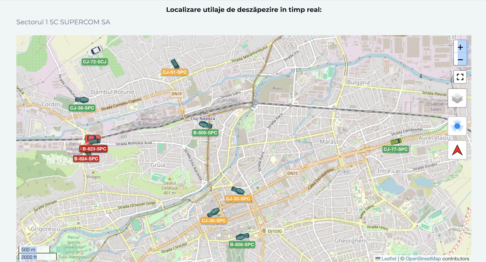The width and height of the screenshot is (486, 262).
Task: Click the 500 m scale bar
Action: pyautogui.click(x=34, y=249)
